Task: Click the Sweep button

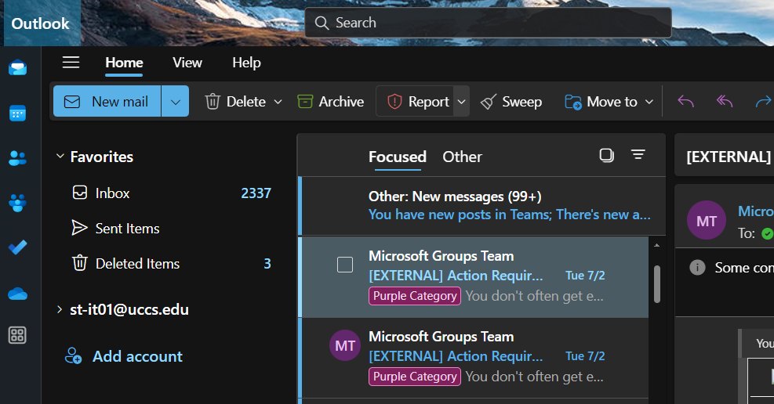Action: 511,102
